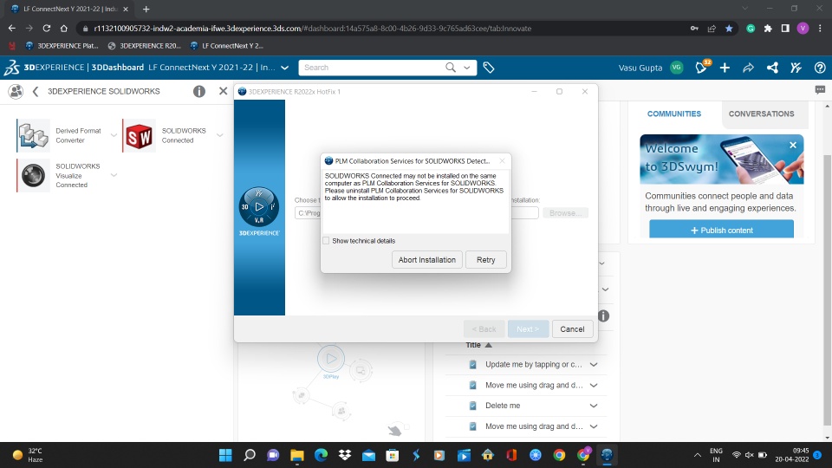Go to the browser home page button
Viewport: 832px width, 468px height.
(63, 28)
